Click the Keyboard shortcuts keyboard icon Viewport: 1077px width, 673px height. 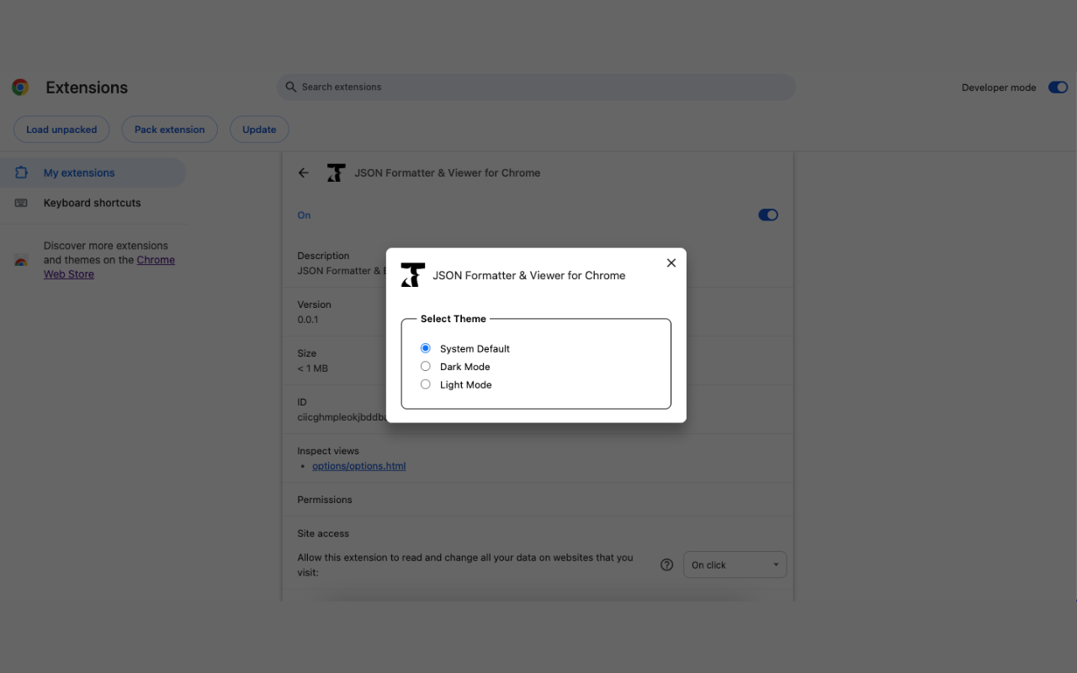(22, 203)
